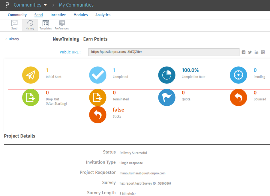Click the Sticky value false

pyautogui.click(x=118, y=110)
